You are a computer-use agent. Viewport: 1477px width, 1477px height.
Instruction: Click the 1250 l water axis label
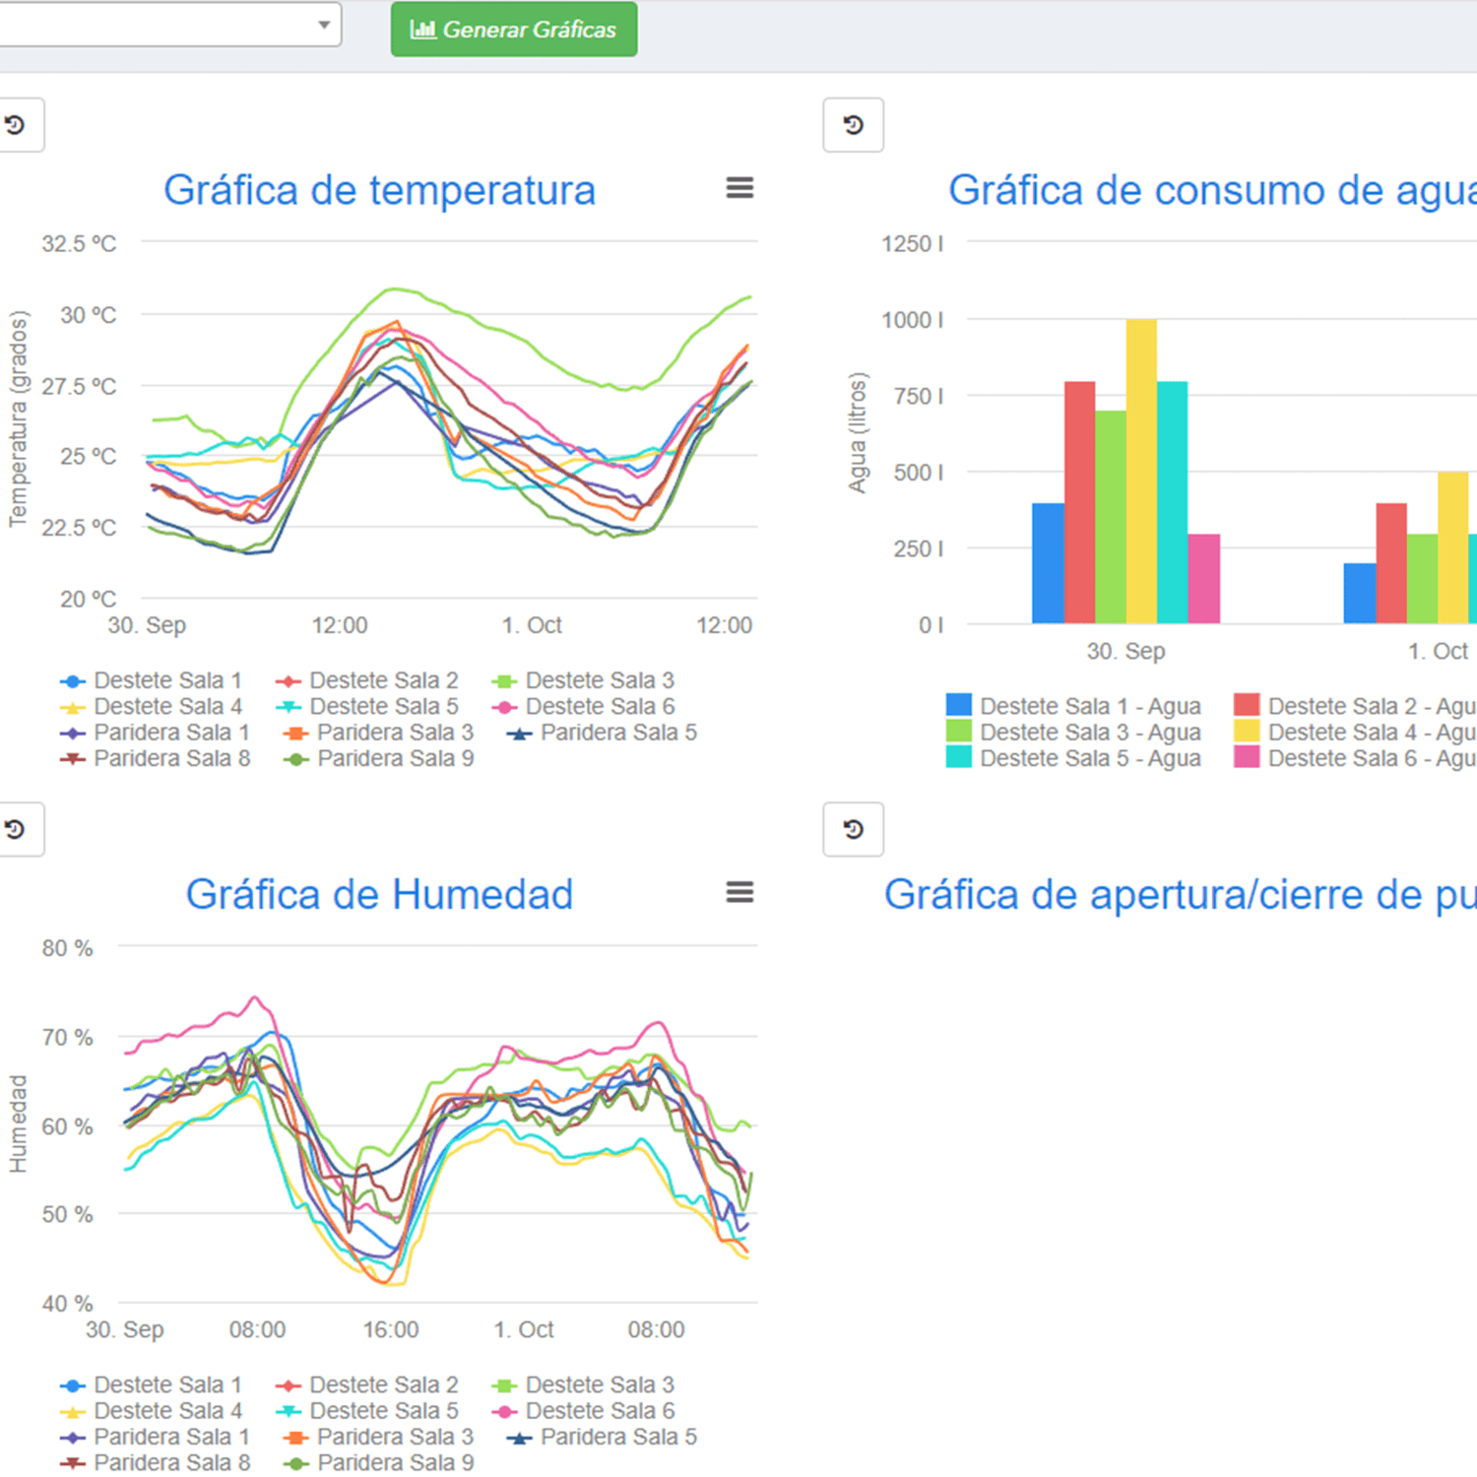click(x=912, y=243)
